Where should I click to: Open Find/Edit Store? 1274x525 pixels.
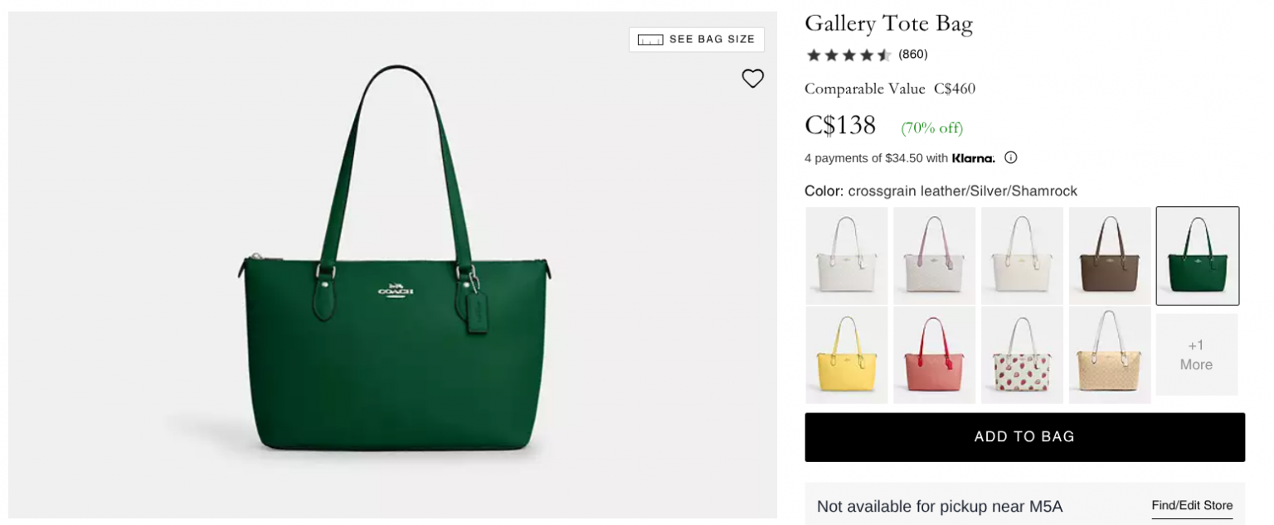(x=1190, y=505)
